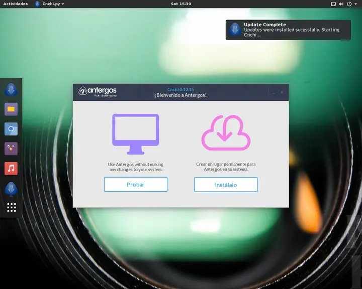Click the ¡Bienvenido a Antergos! title
This screenshot has height=289, width=362.
(180, 95)
